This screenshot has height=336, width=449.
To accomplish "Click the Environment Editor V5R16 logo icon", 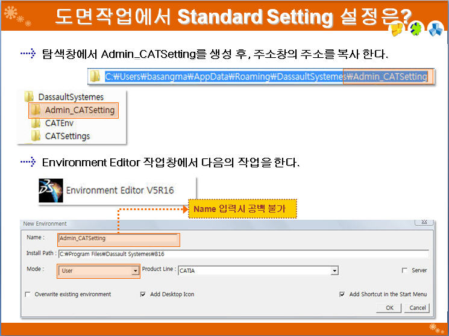I will 51,190.
